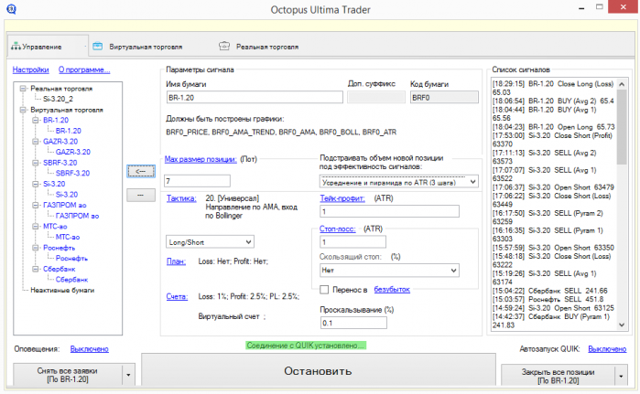Click the Управление tab network icon

[16, 46]
